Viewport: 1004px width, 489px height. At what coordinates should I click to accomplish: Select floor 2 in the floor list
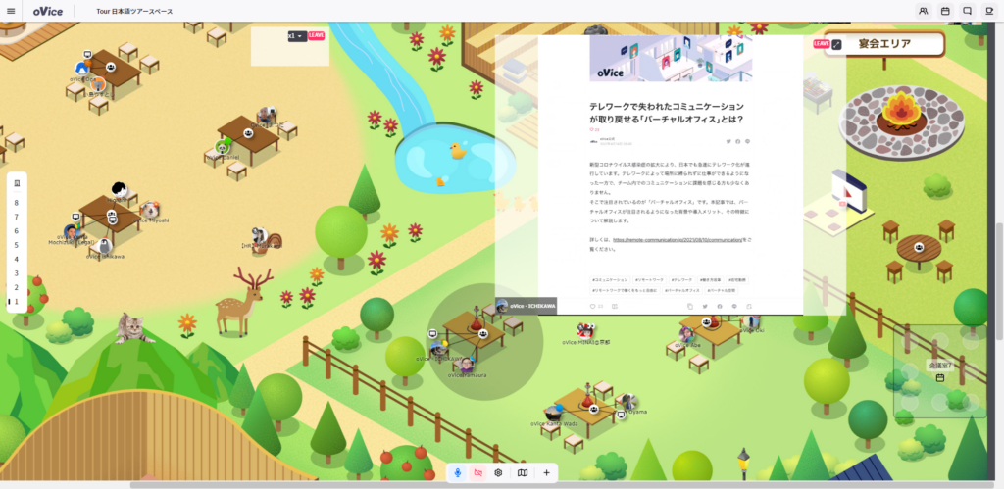tap(17, 287)
